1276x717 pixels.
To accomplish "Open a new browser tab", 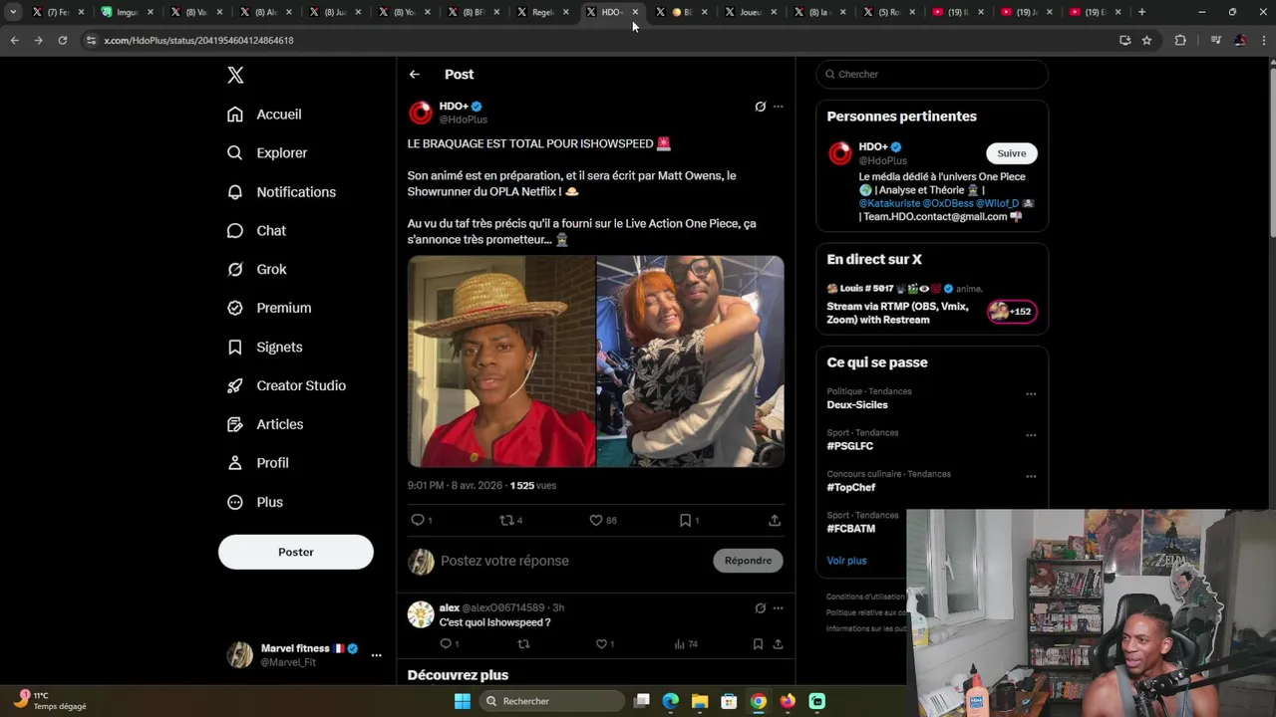I will [1142, 12].
